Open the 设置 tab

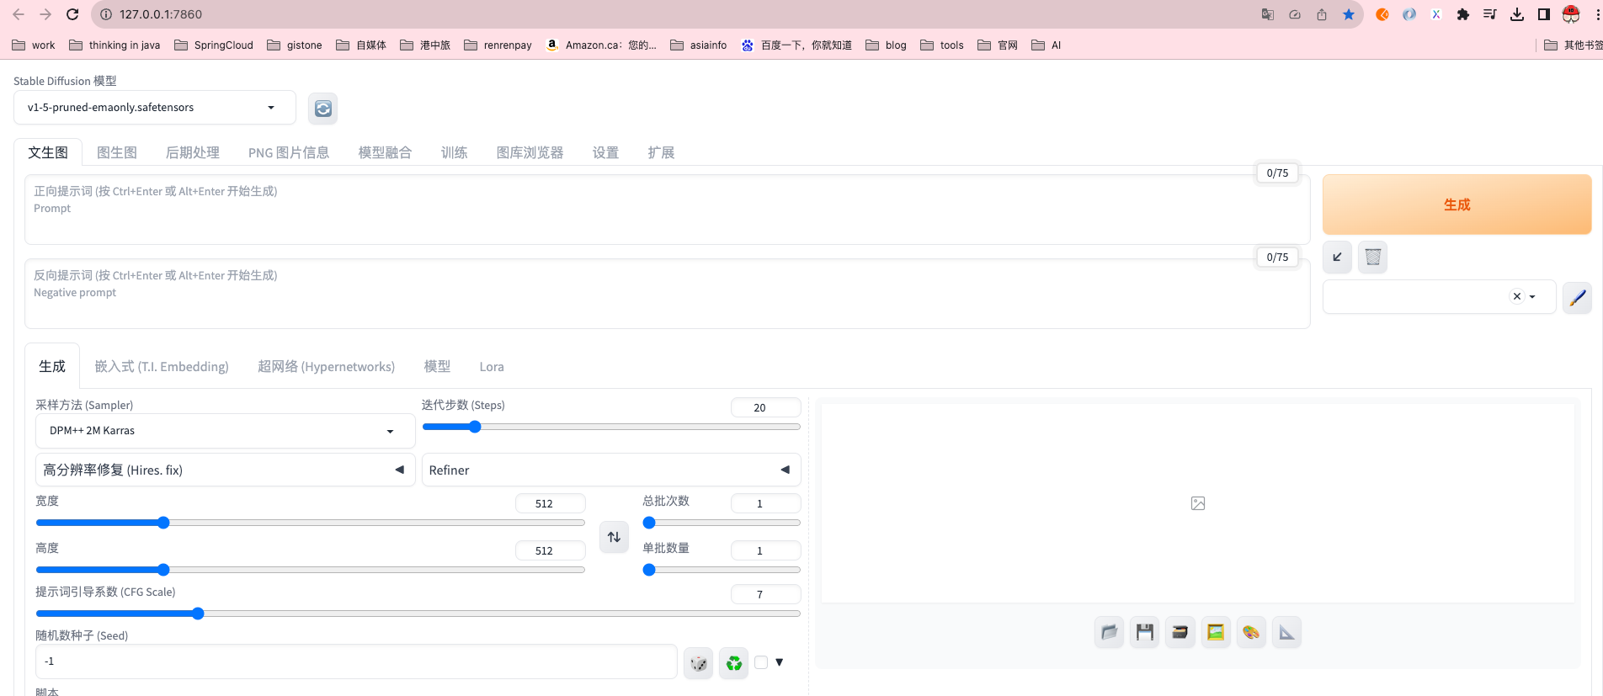point(606,152)
